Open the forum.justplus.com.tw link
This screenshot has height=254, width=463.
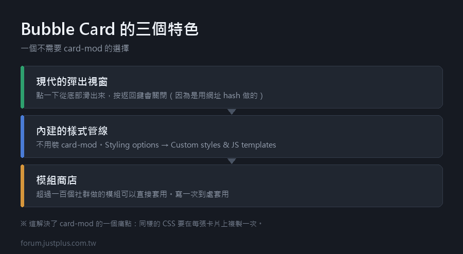pos(59,243)
